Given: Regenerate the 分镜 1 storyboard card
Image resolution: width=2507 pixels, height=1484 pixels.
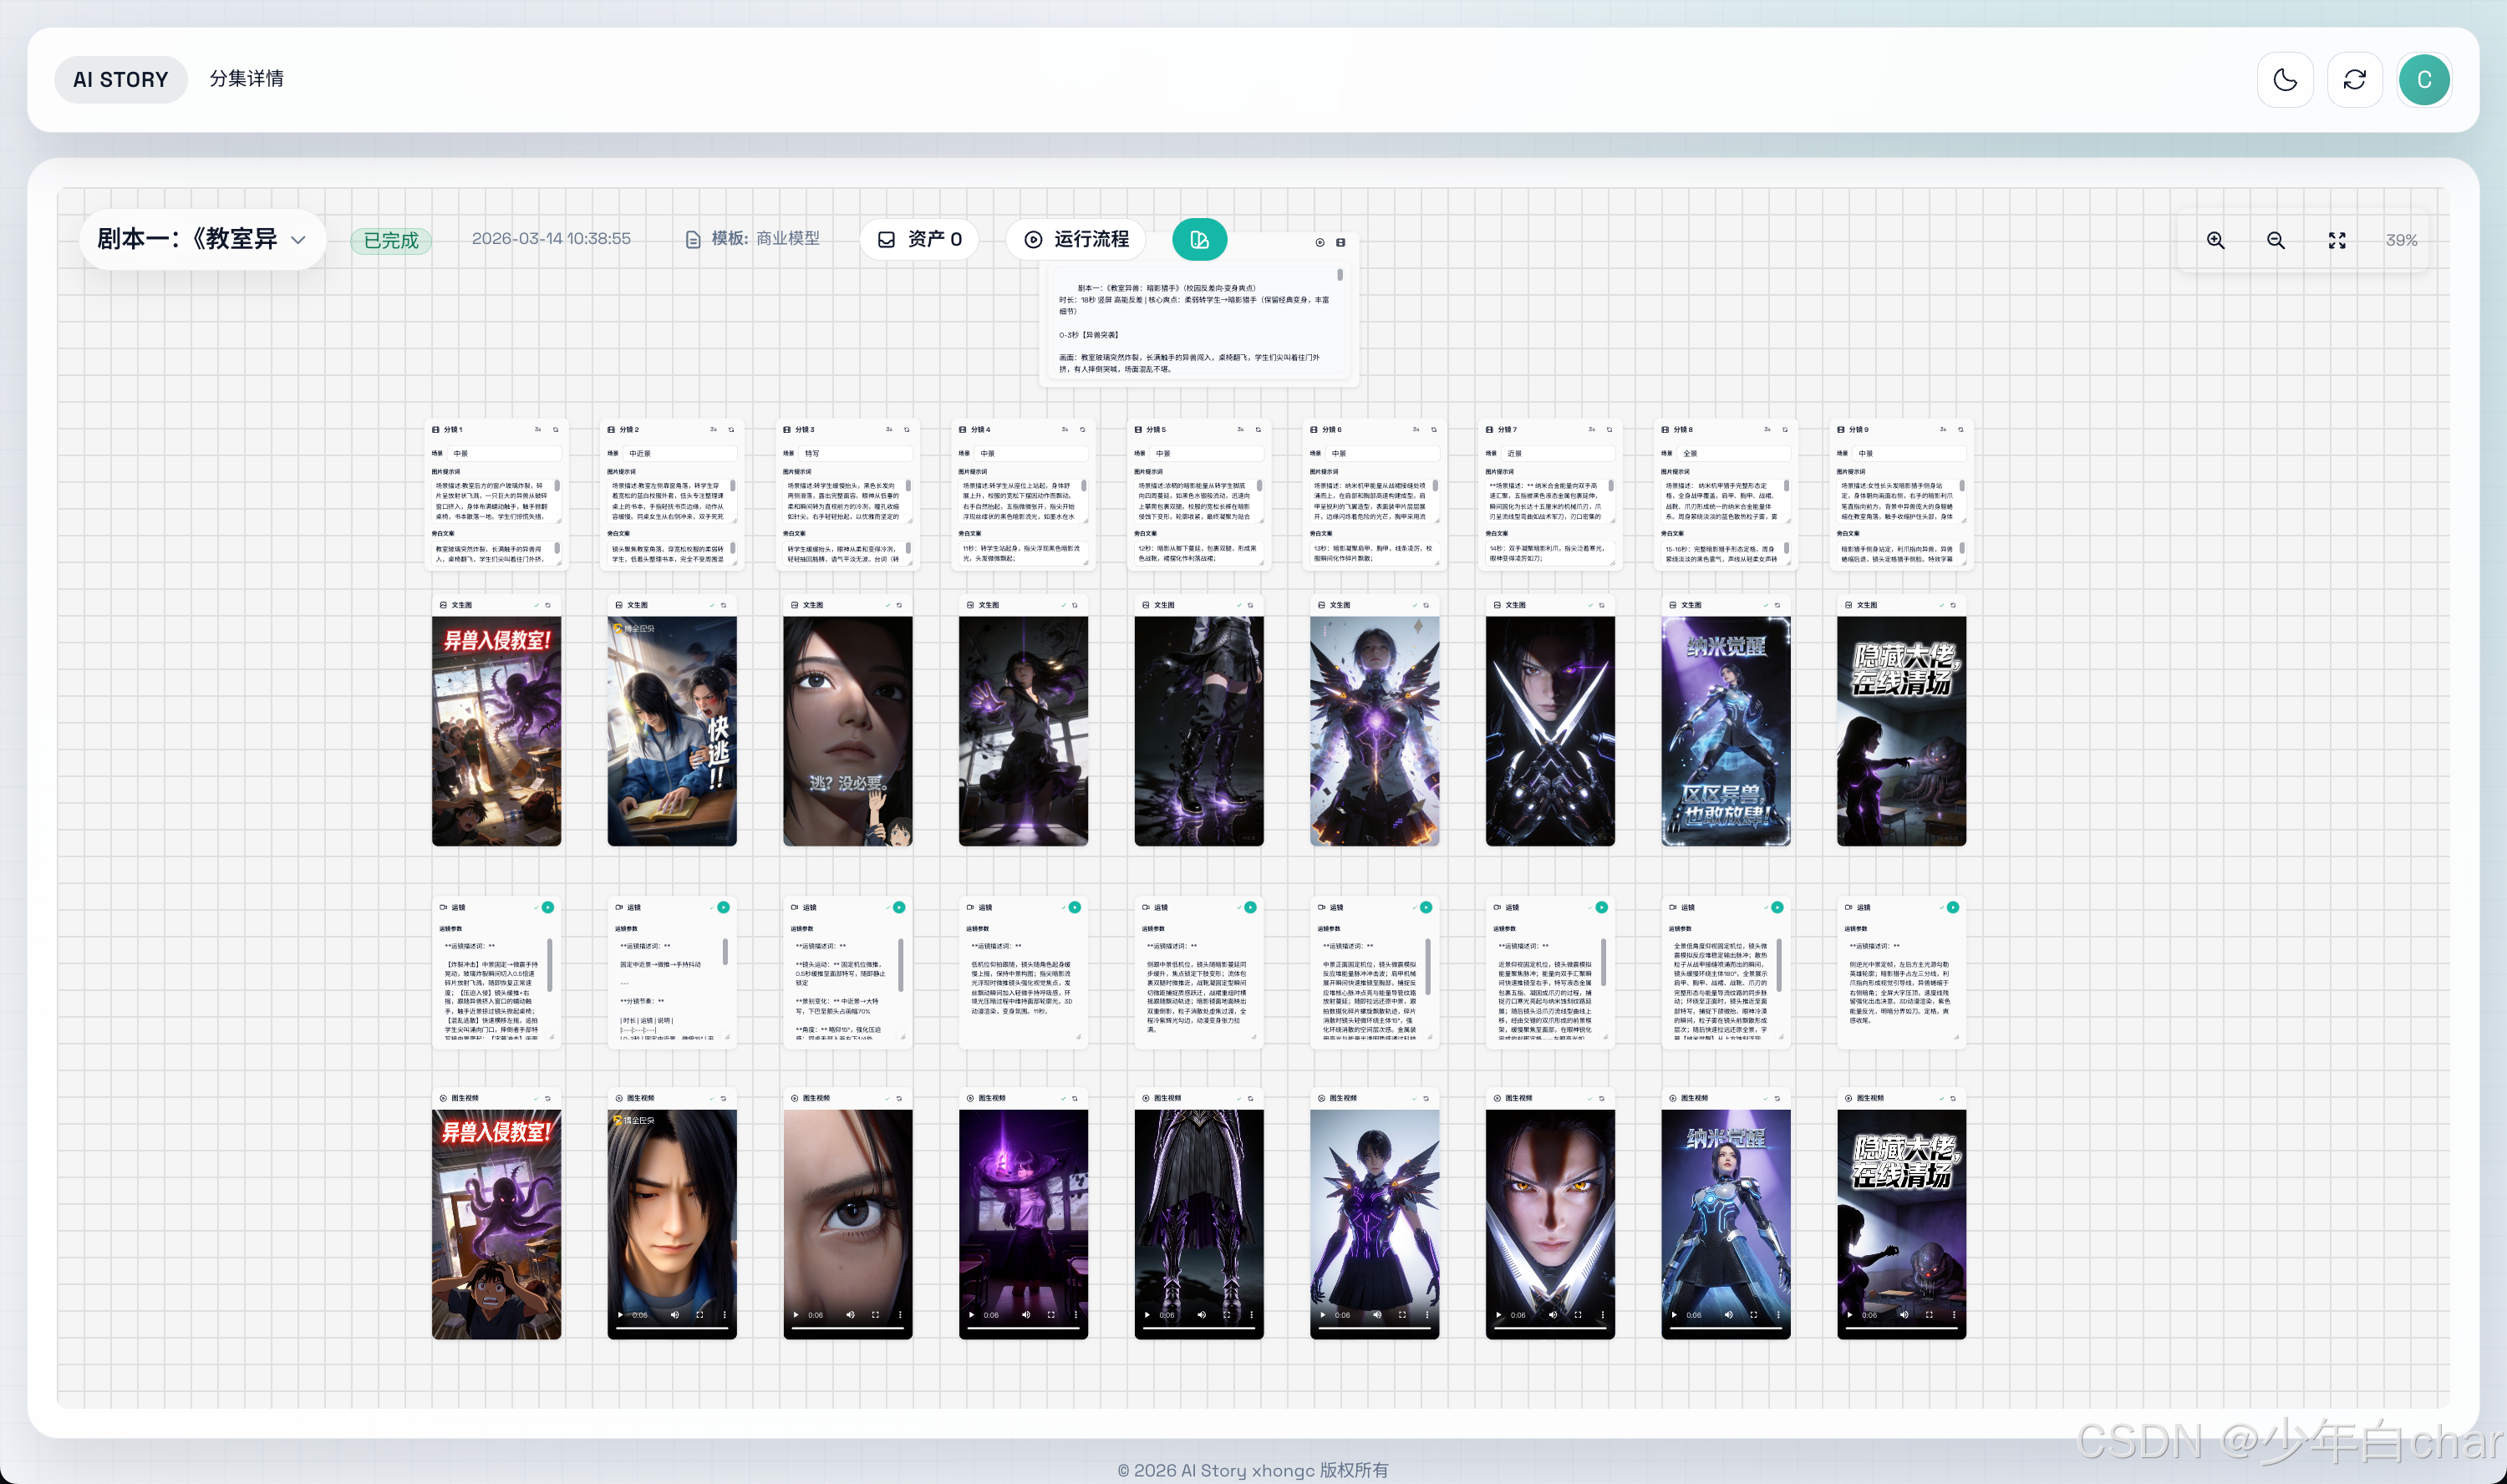Looking at the screenshot, I should pyautogui.click(x=556, y=430).
